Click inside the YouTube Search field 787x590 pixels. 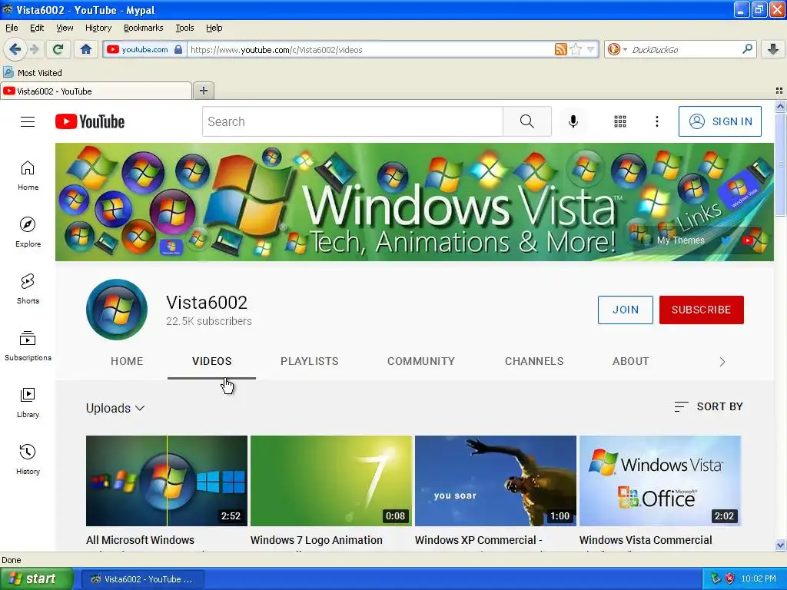pos(352,121)
